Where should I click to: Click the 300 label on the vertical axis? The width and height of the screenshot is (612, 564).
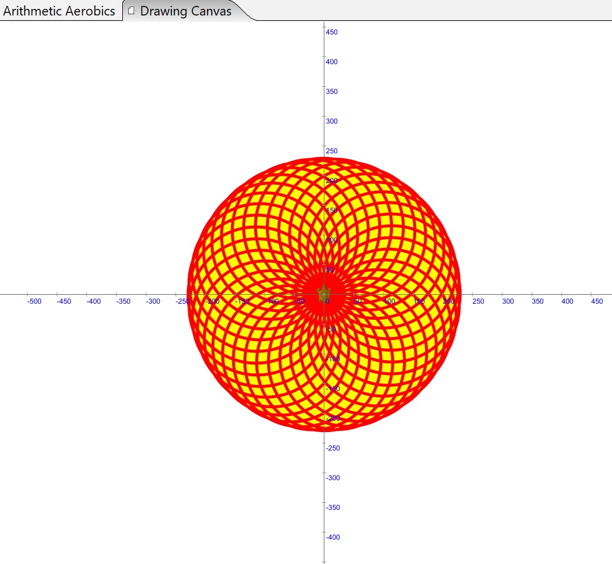pyautogui.click(x=332, y=121)
